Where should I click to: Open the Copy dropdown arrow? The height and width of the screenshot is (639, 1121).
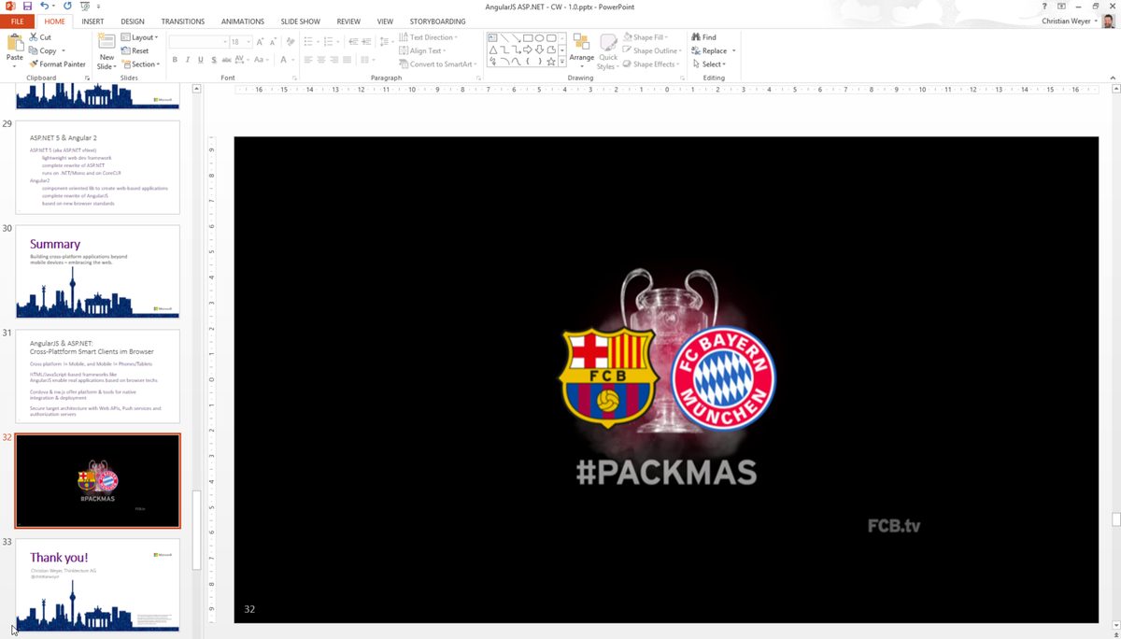63,50
